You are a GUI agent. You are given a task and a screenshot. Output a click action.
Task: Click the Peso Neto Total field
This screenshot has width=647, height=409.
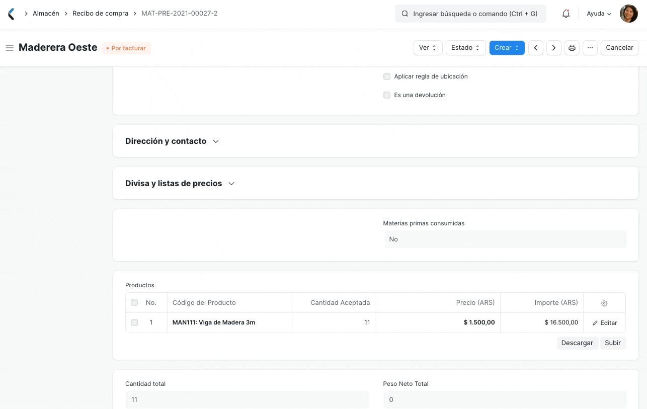click(x=505, y=399)
